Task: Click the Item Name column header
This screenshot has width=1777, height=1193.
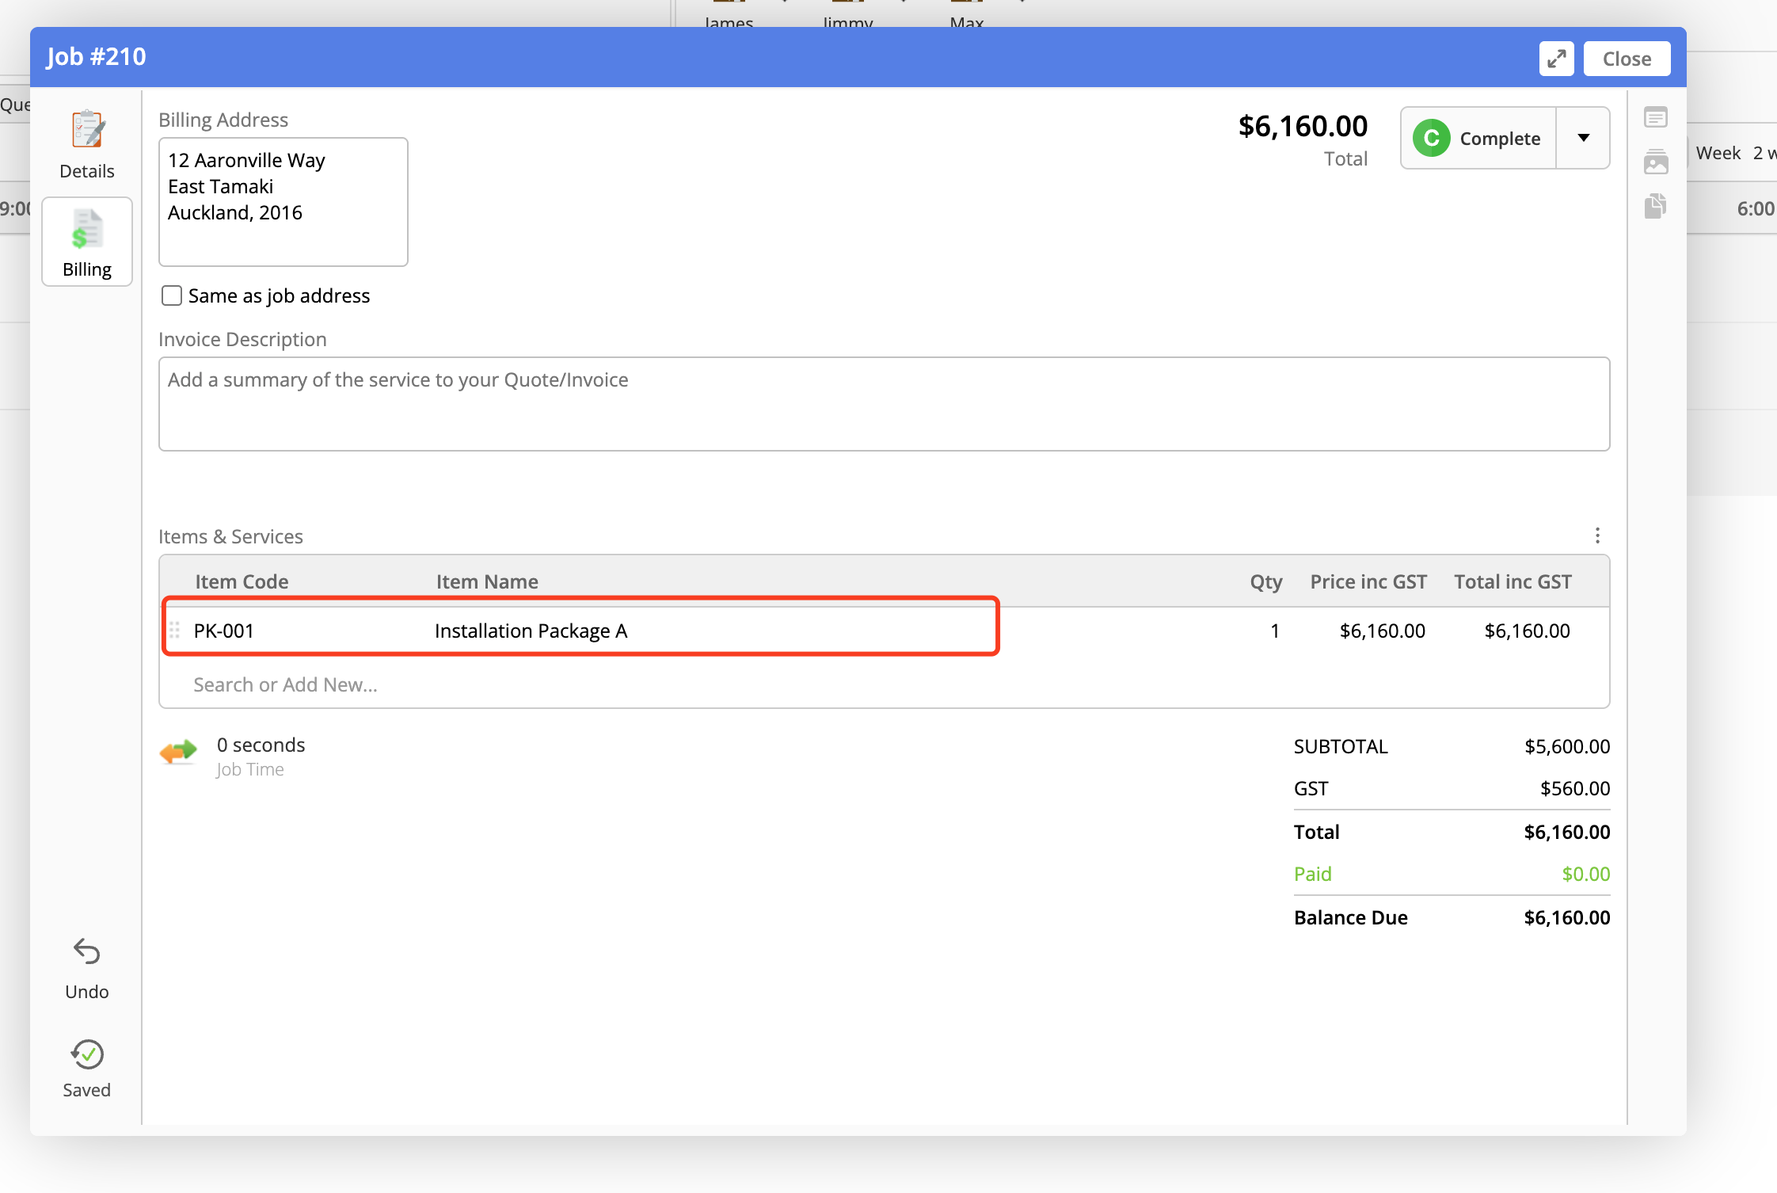Action: (487, 581)
